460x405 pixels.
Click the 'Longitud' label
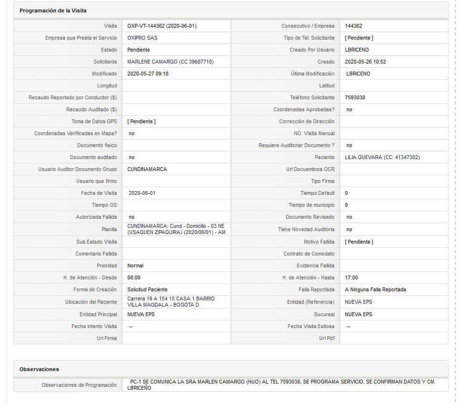(107, 86)
